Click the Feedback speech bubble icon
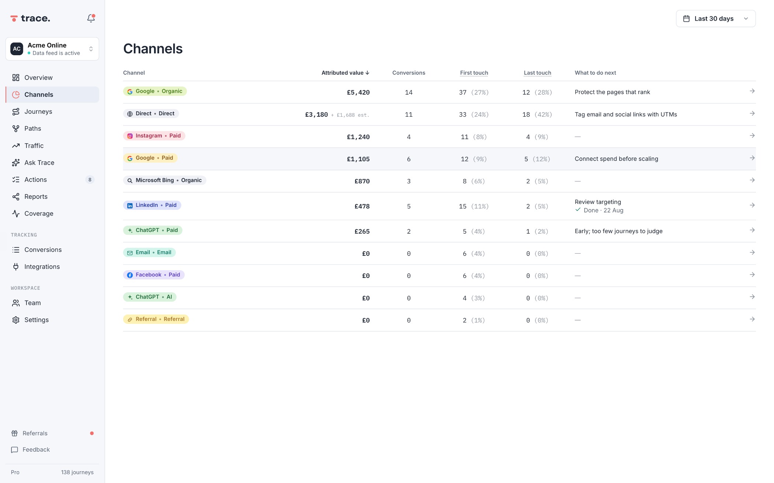Screen dimensions: 774x483 tap(15, 449)
